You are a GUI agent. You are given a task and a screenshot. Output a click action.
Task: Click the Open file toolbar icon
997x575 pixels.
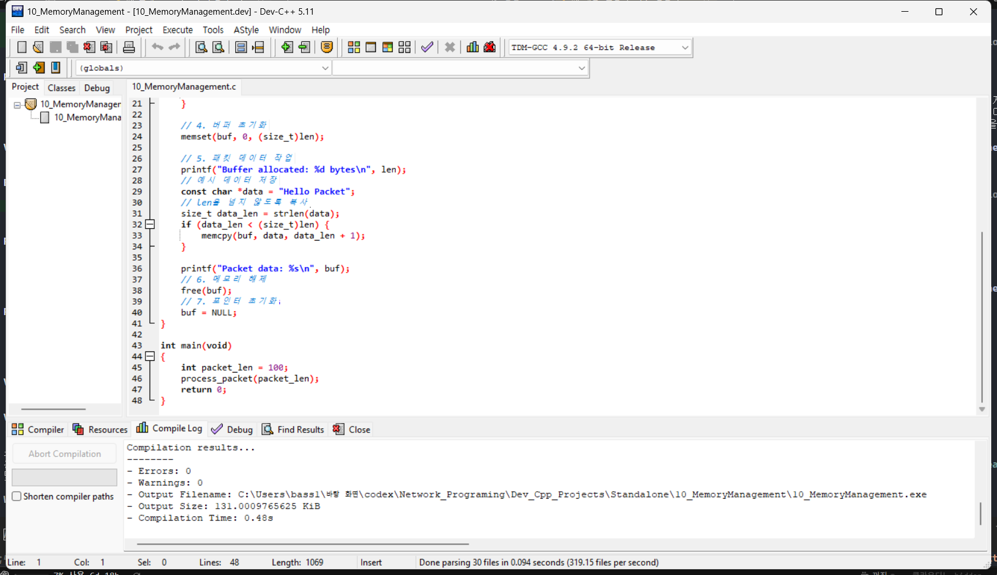pos(38,48)
